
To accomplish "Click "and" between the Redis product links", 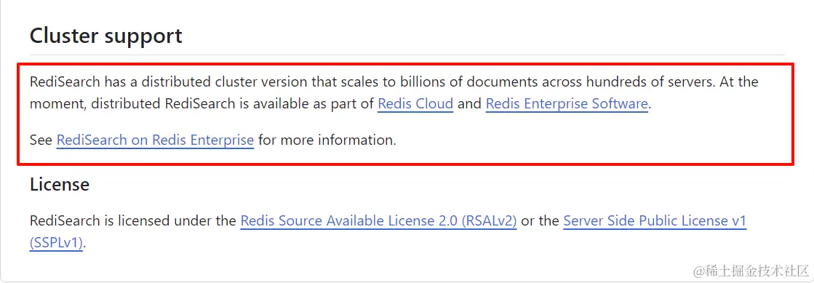I will (x=470, y=104).
